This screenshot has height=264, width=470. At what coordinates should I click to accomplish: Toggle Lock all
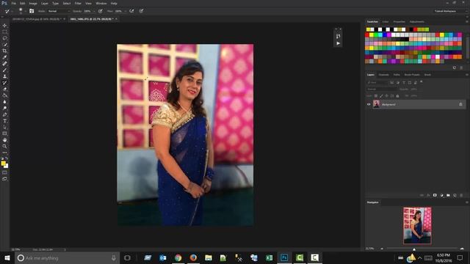click(x=397, y=96)
